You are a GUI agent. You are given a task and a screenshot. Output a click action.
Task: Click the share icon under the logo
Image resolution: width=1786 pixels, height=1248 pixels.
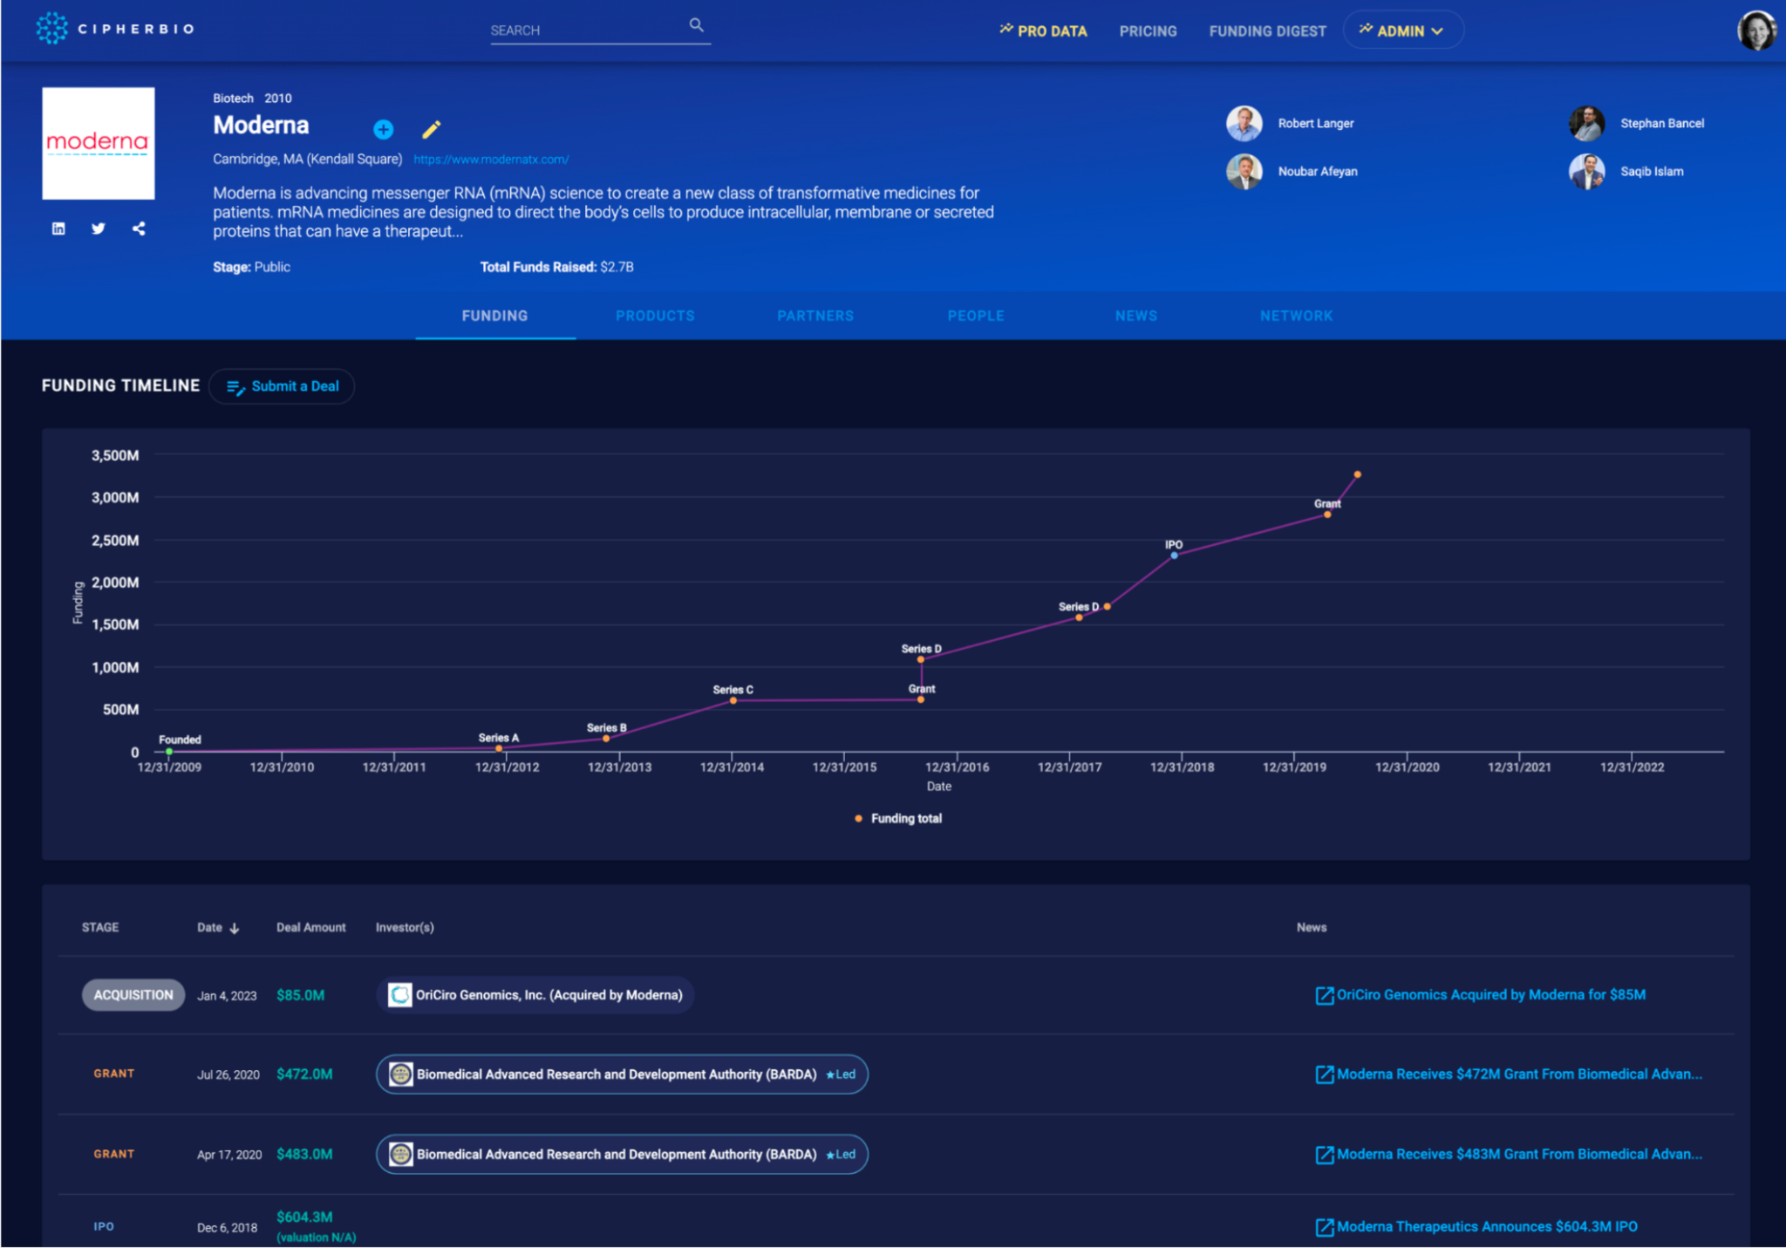click(139, 228)
